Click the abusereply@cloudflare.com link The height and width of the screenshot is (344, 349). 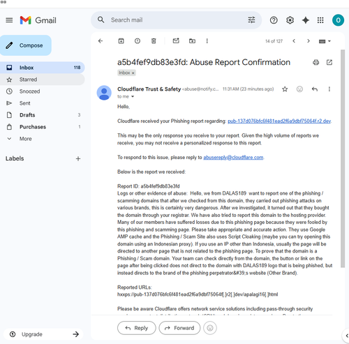tap(233, 158)
